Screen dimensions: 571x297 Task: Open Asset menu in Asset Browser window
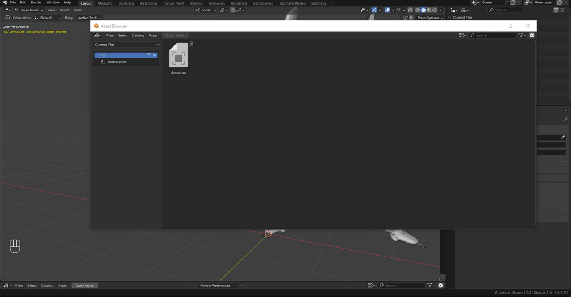153,35
